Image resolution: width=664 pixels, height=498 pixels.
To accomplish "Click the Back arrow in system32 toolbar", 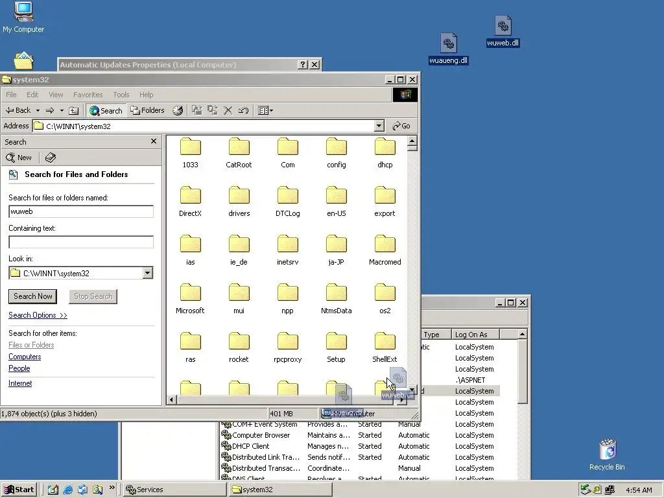I will click(18, 110).
